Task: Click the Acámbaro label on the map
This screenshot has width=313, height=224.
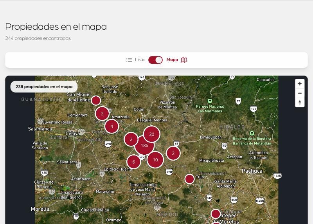Action: click(x=81, y=179)
